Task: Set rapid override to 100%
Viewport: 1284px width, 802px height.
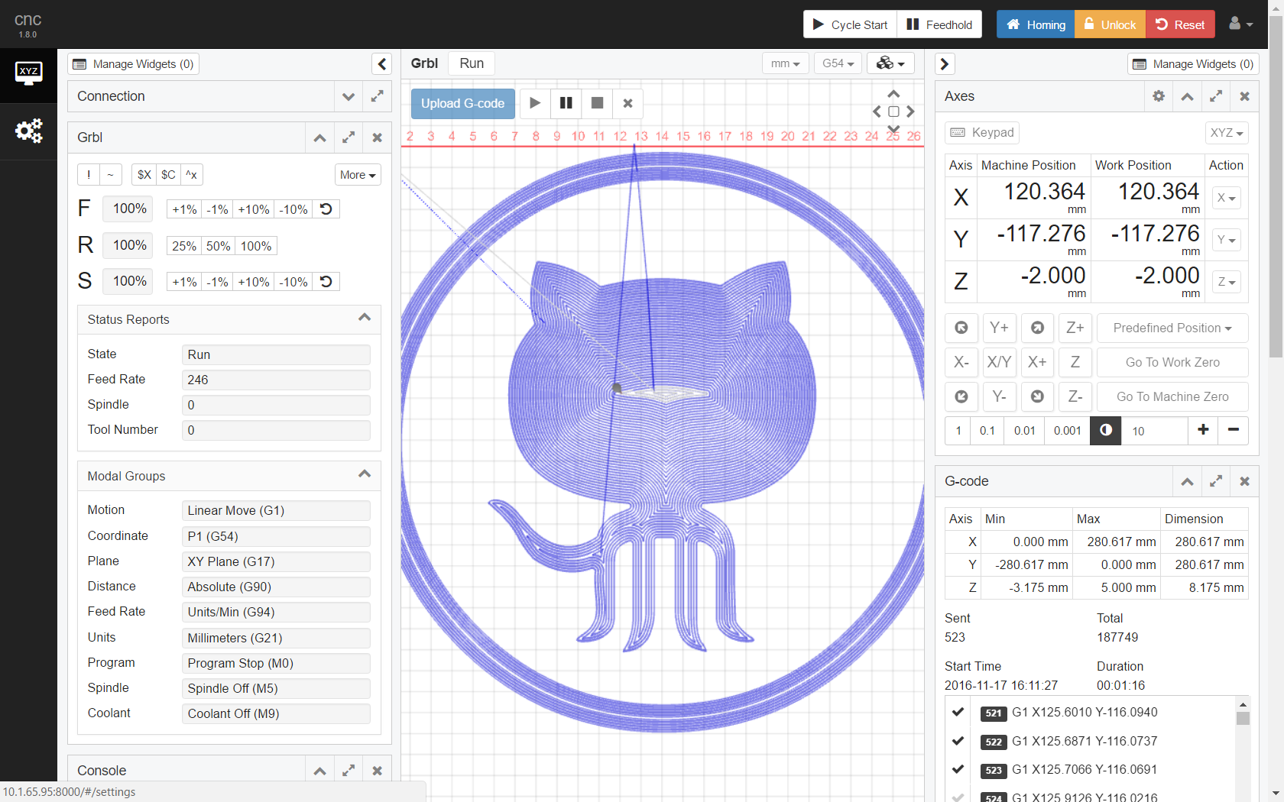Action: (x=256, y=246)
